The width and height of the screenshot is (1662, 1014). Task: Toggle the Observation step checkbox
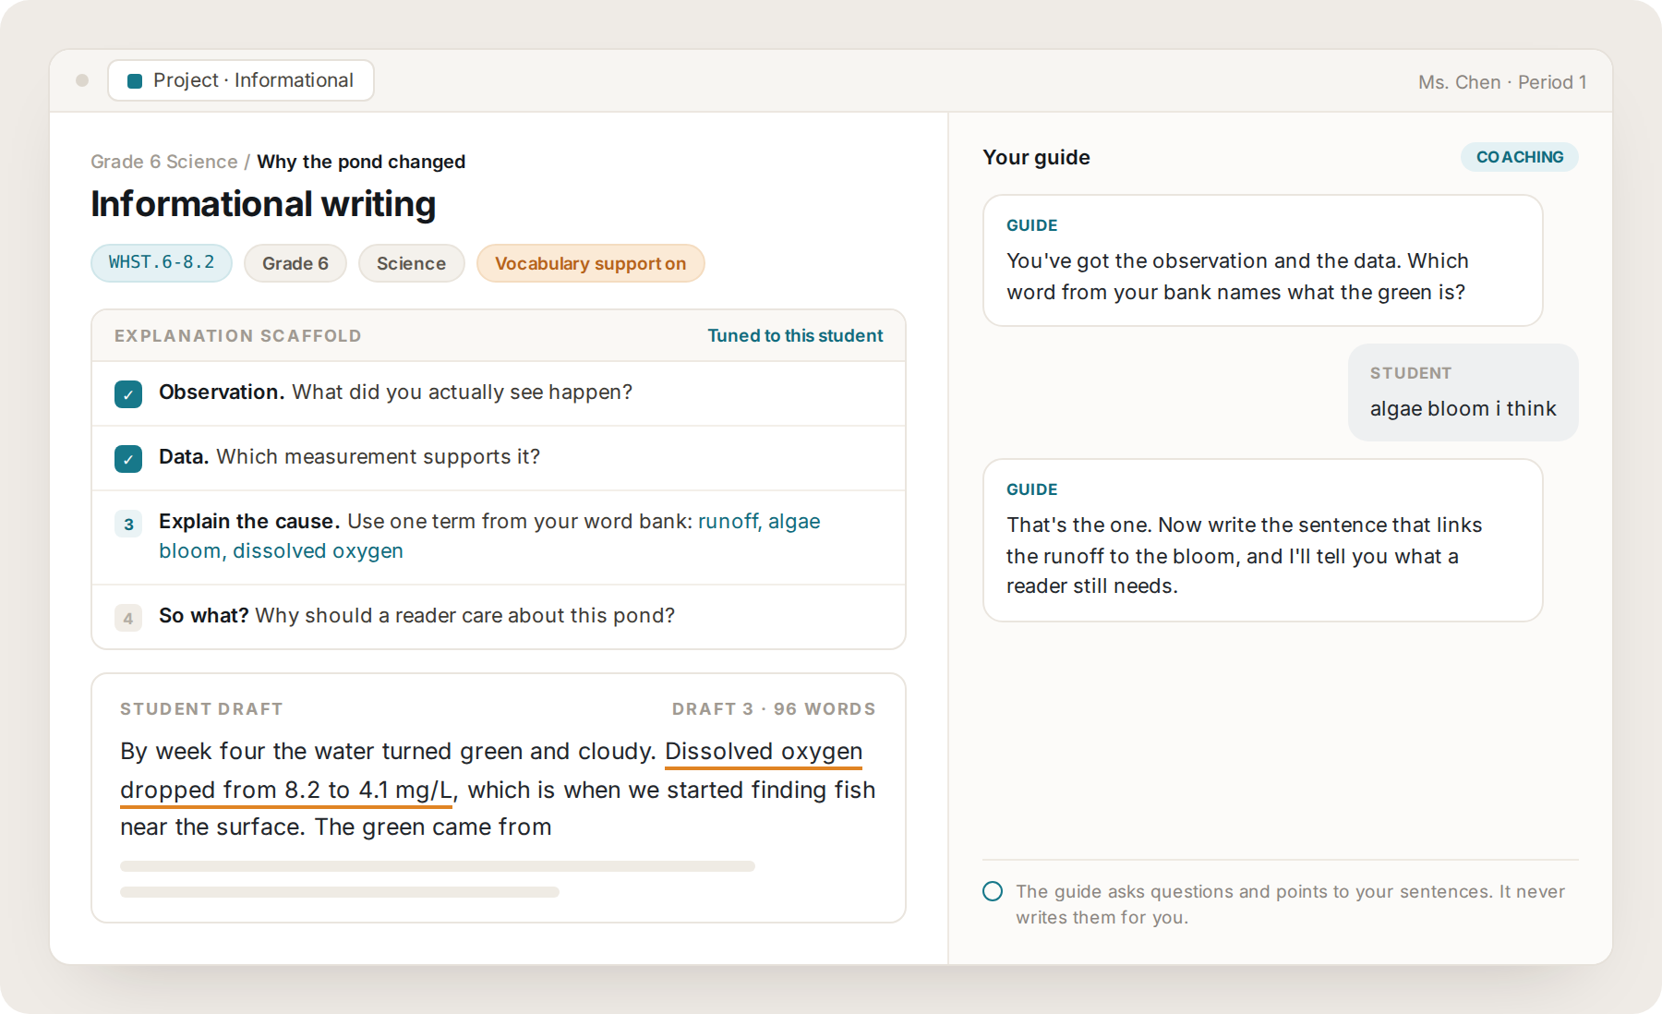point(128,394)
